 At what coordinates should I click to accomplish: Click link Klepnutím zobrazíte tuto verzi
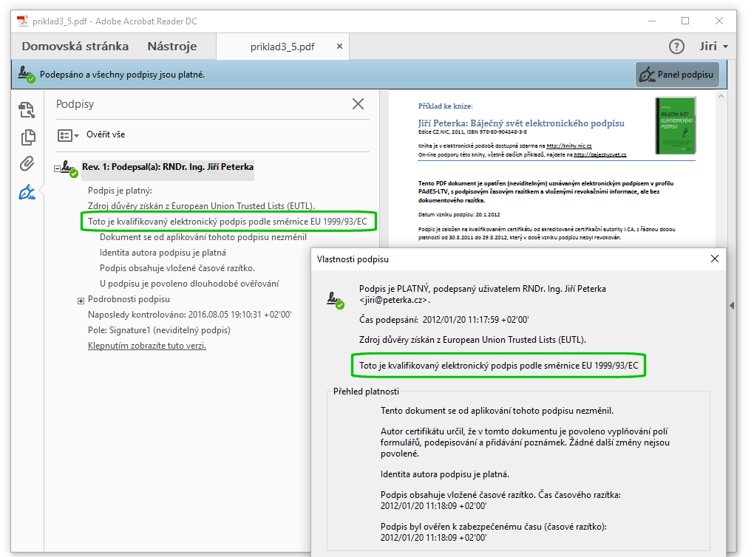click(146, 346)
